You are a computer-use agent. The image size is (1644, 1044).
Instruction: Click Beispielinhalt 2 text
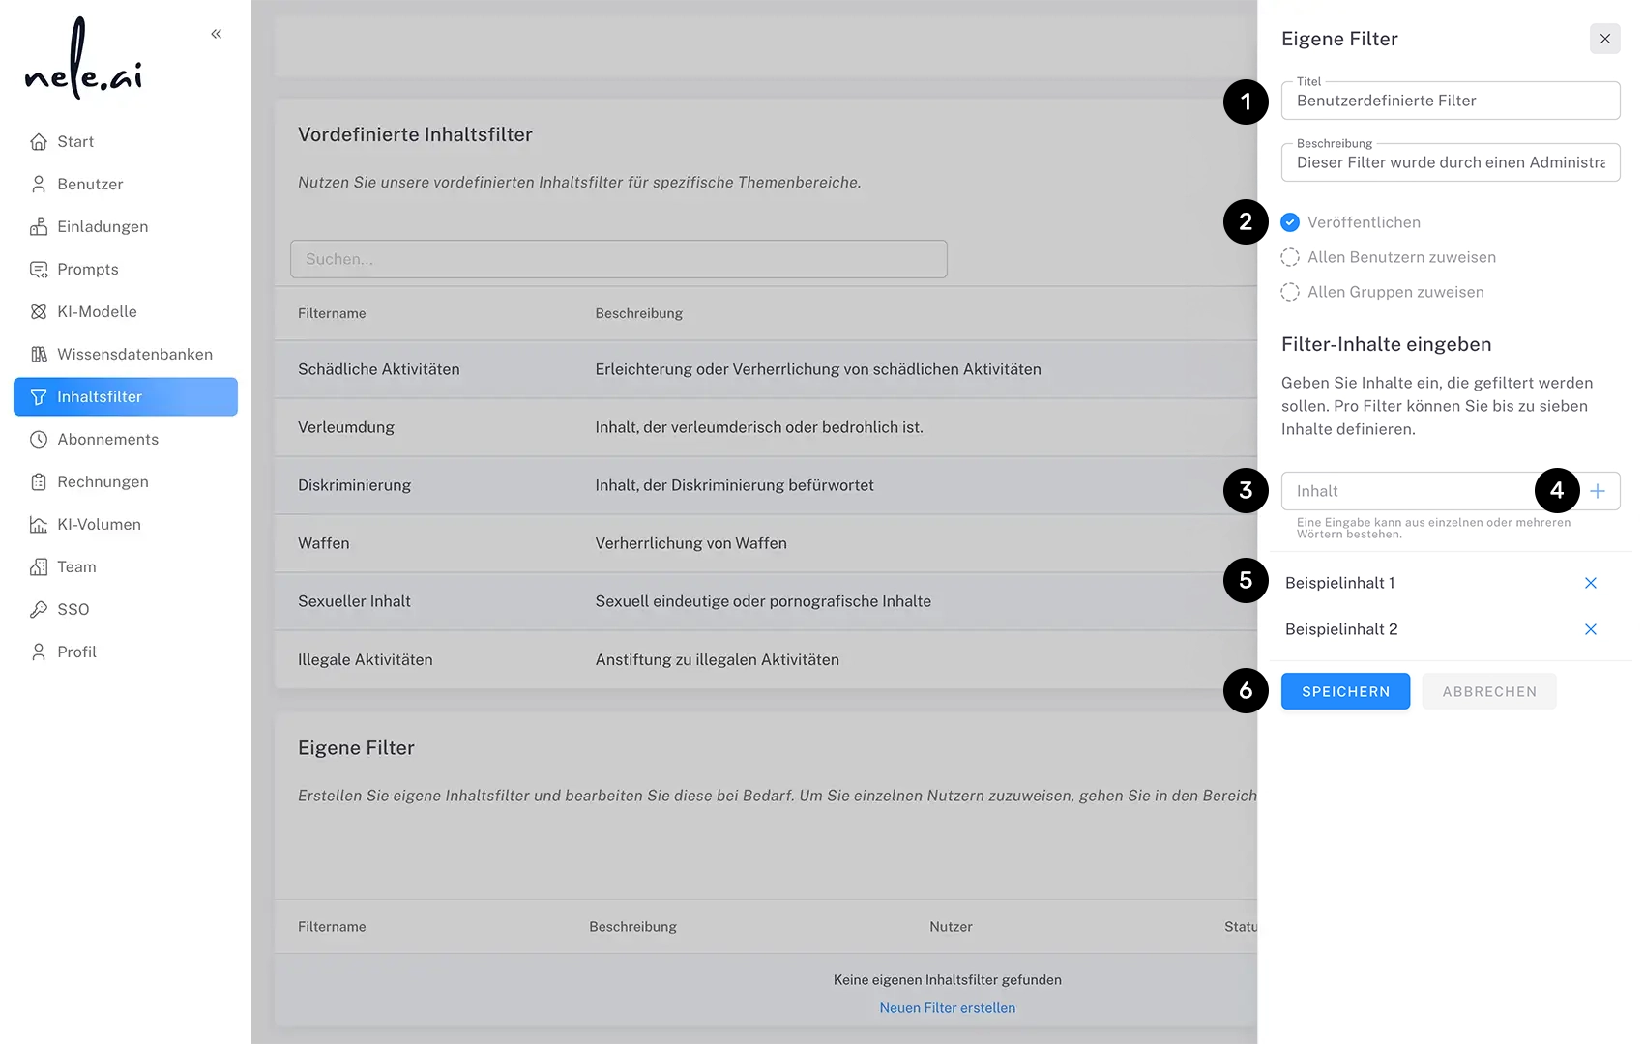1341,629
